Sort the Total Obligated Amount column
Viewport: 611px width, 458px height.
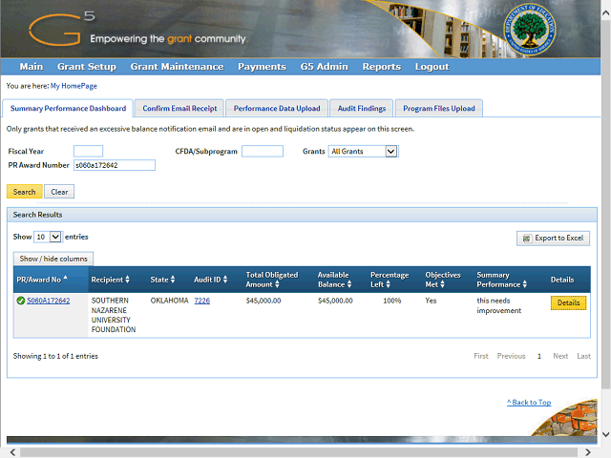click(x=277, y=284)
